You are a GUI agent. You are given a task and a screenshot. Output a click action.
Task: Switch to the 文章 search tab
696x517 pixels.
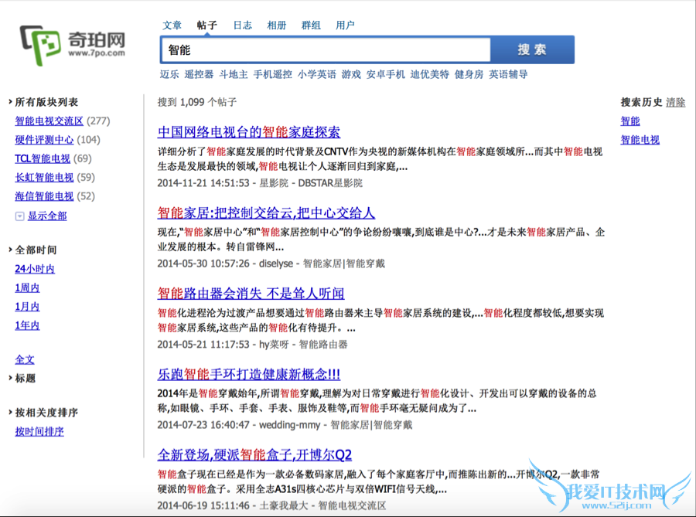click(172, 25)
